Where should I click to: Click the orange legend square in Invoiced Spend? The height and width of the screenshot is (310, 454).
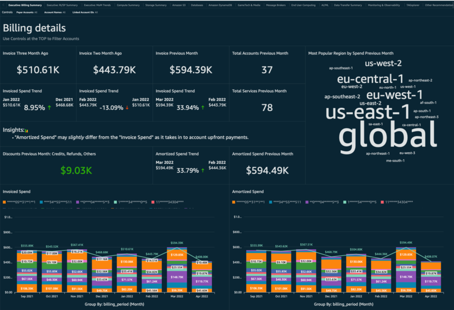point(5,202)
